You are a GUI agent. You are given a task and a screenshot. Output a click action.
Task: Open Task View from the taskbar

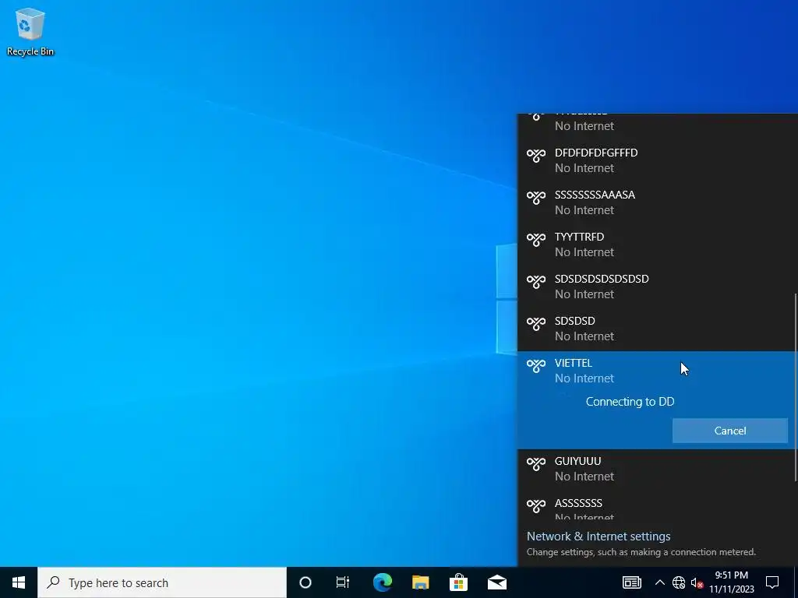coord(343,582)
